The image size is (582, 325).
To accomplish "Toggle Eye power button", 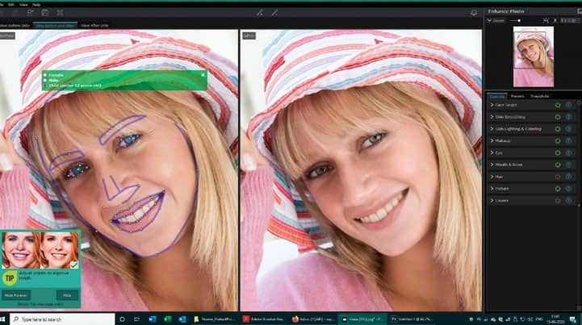I will point(558,152).
